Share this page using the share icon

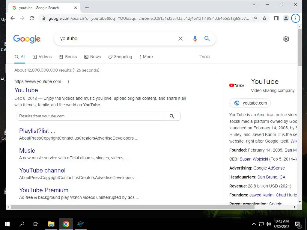[x=255, y=18]
